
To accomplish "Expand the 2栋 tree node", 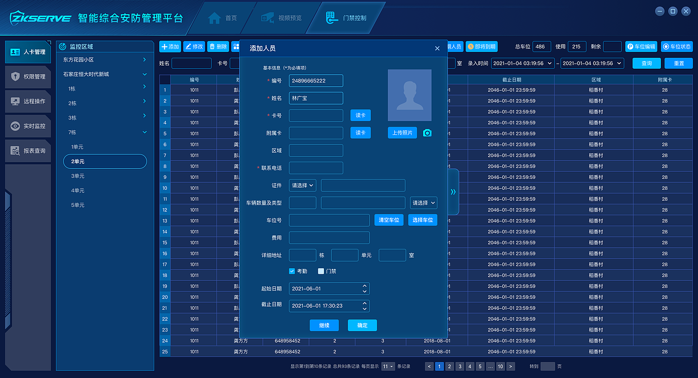I will tap(145, 101).
